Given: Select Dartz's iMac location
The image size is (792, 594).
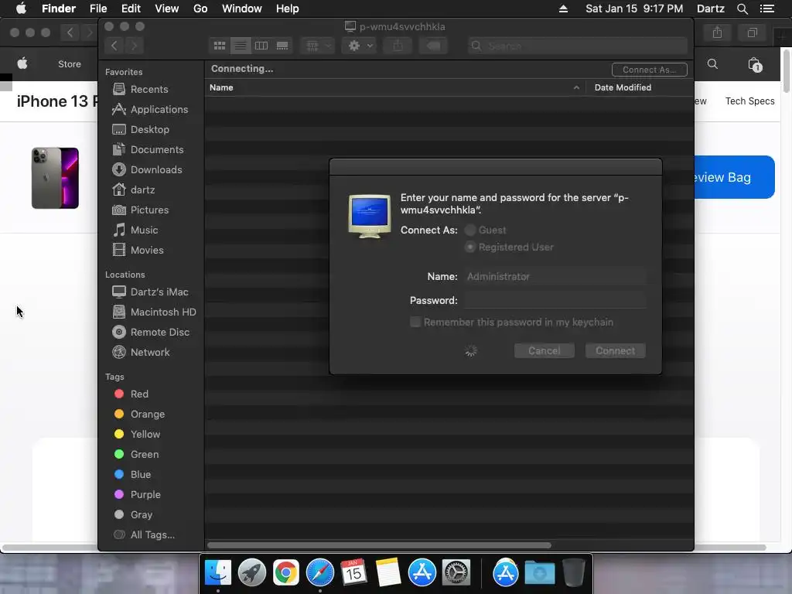Looking at the screenshot, I should 150,292.
